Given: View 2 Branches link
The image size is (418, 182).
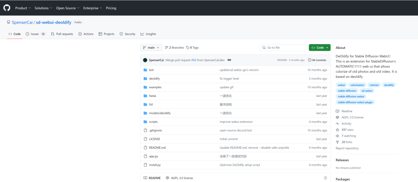Looking at the screenshot, I should (175, 48).
